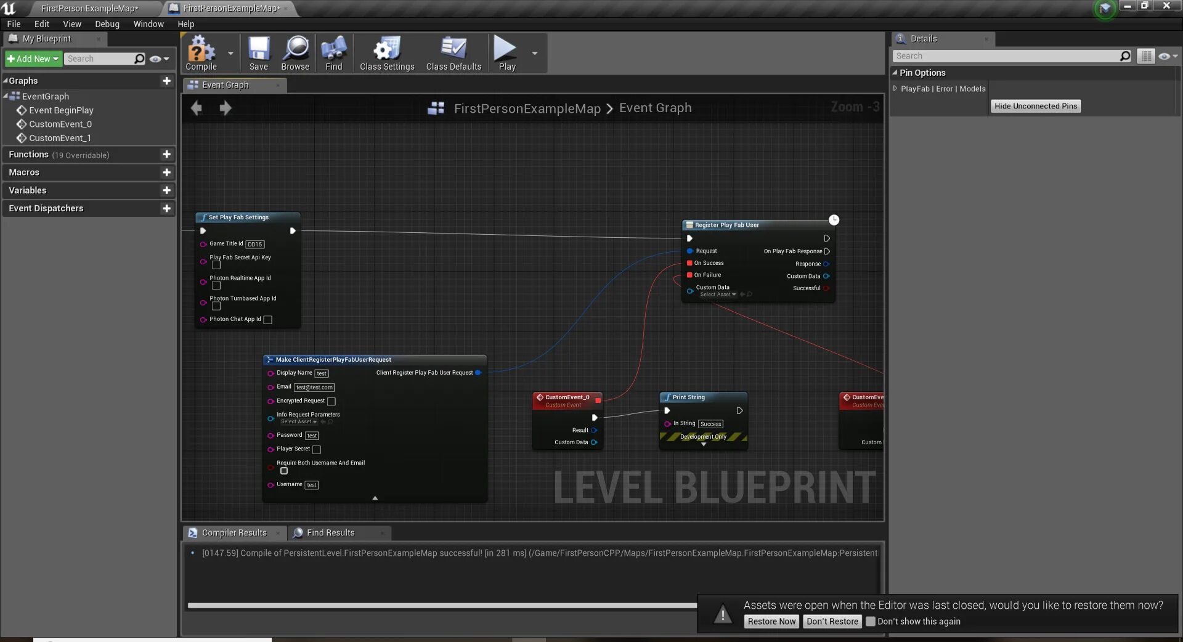Click Restore Now button

tap(771, 622)
